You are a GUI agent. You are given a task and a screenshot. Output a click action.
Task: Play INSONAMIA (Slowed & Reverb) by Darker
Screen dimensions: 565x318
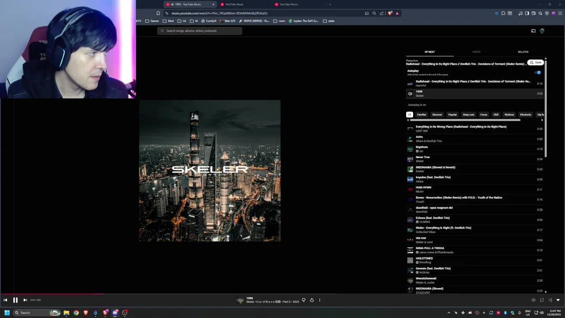(475, 169)
